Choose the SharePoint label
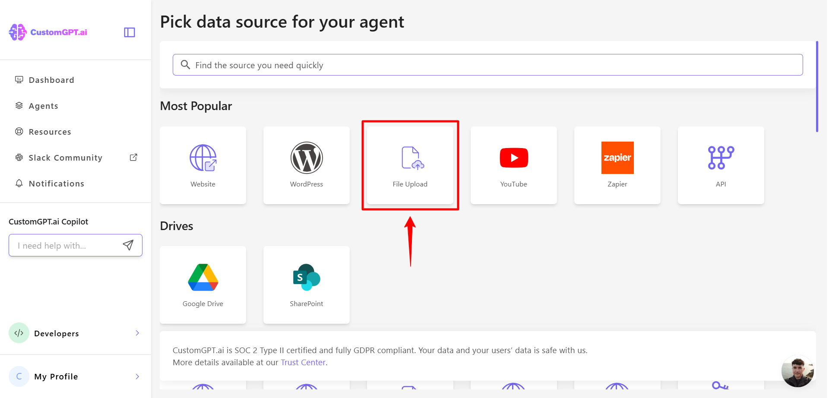This screenshot has width=829, height=398. pyautogui.click(x=307, y=303)
